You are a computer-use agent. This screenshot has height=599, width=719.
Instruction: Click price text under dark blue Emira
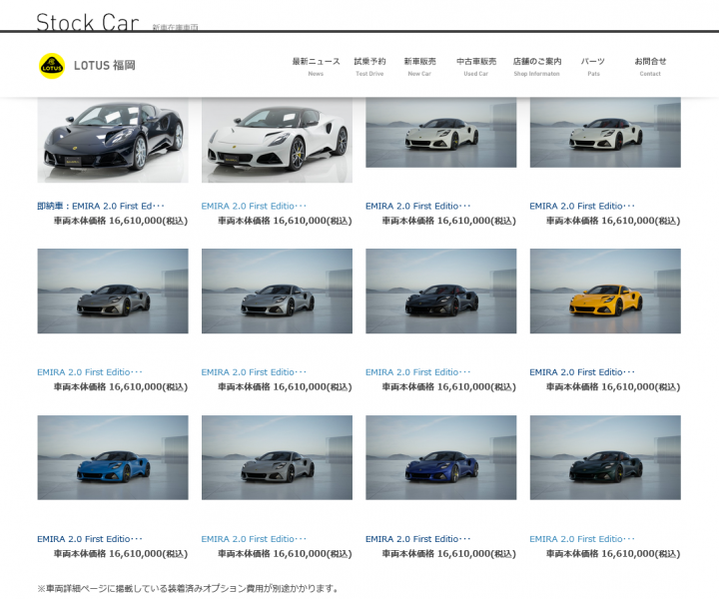pos(449,554)
